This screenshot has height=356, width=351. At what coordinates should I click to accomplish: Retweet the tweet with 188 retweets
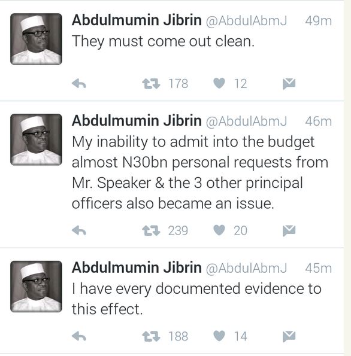tap(151, 336)
